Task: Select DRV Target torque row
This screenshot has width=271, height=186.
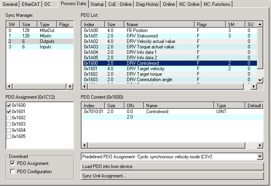Action: 169,74
